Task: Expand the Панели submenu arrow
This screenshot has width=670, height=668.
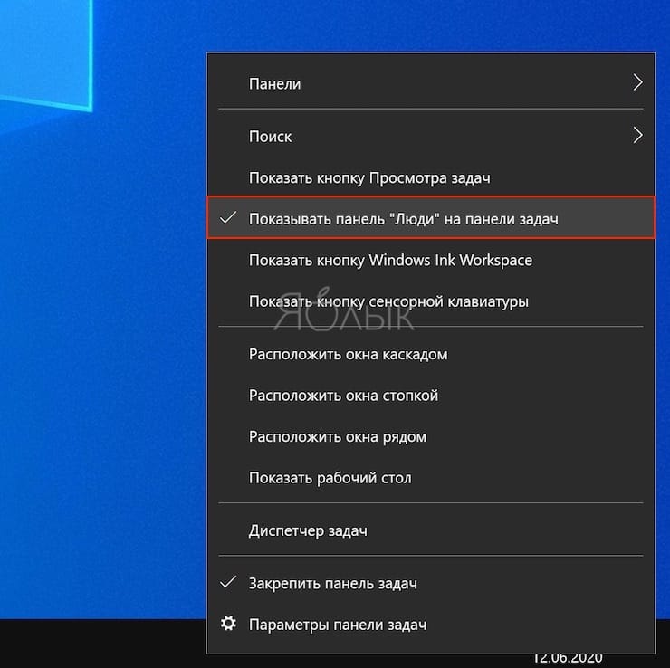Action: (x=637, y=82)
